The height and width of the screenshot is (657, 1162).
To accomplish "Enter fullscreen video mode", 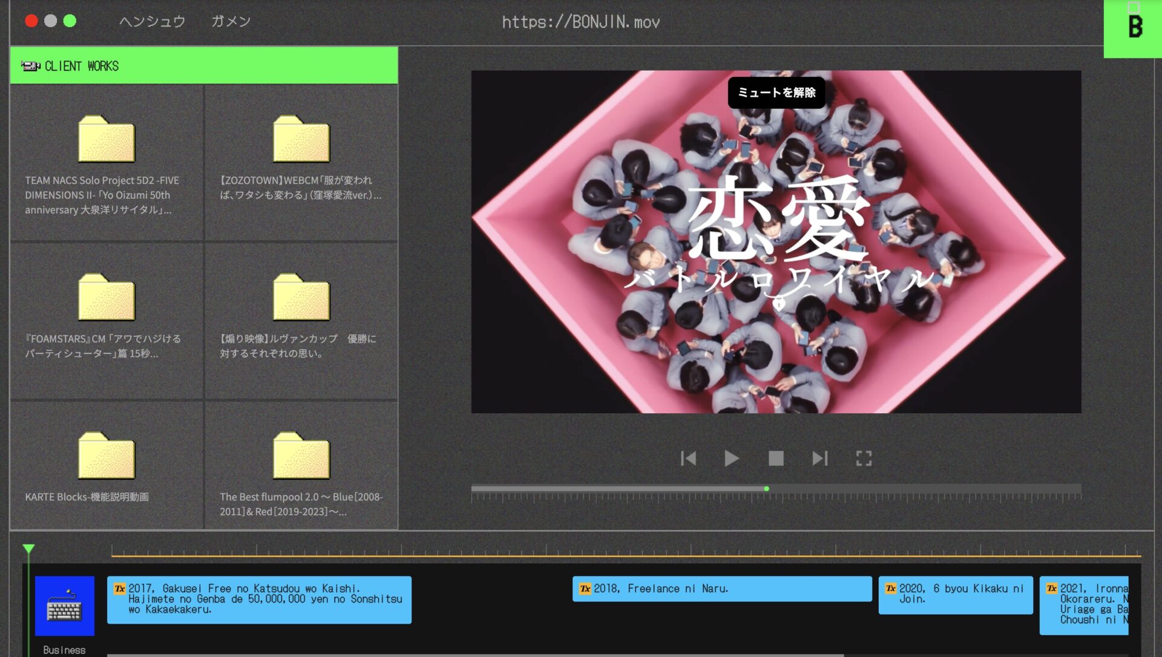I will pos(864,459).
